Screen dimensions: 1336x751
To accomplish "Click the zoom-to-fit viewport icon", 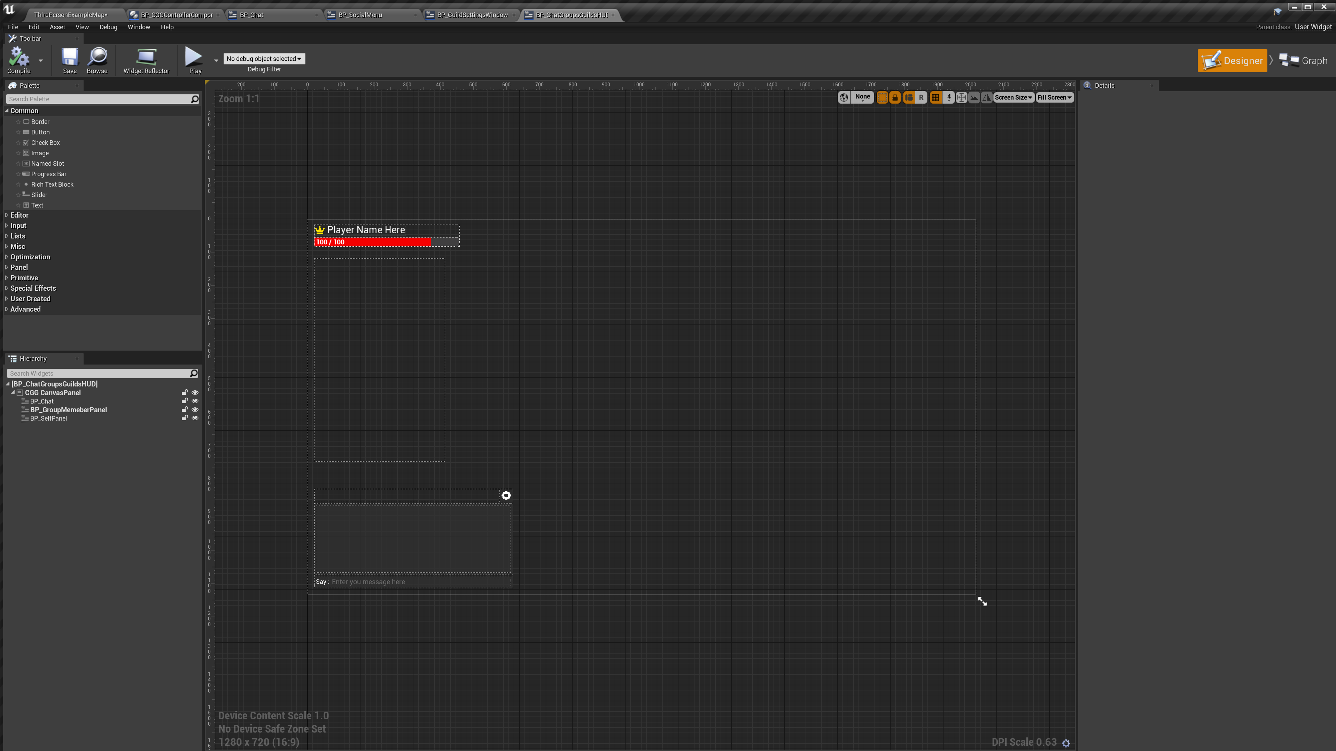I will pos(961,97).
